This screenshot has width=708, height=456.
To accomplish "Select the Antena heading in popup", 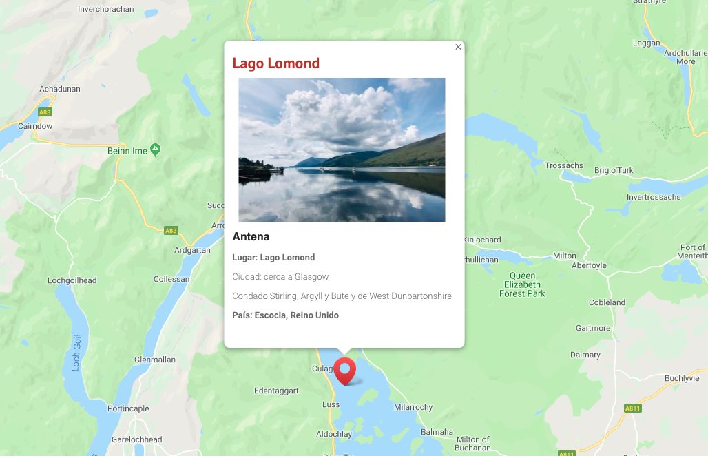I will click(251, 236).
